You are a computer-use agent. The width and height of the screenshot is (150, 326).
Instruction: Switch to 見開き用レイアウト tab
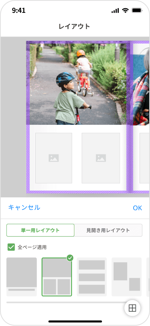[108, 230]
